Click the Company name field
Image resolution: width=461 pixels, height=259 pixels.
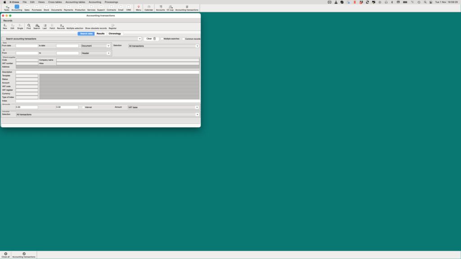(x=128, y=60)
